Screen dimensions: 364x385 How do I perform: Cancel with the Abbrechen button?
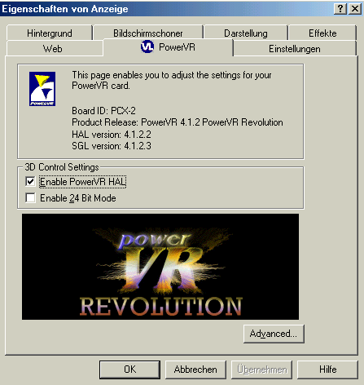coord(195,370)
